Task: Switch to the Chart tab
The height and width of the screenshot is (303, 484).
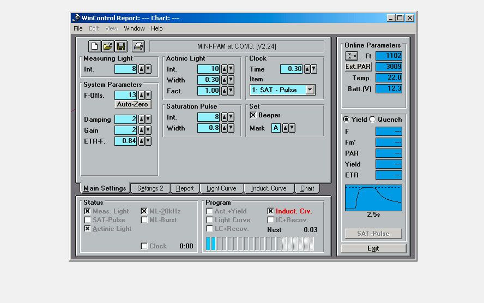Action: (x=307, y=188)
